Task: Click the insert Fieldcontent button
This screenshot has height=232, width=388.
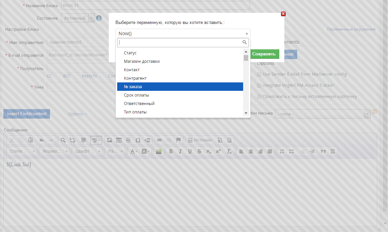Action: click(27, 114)
